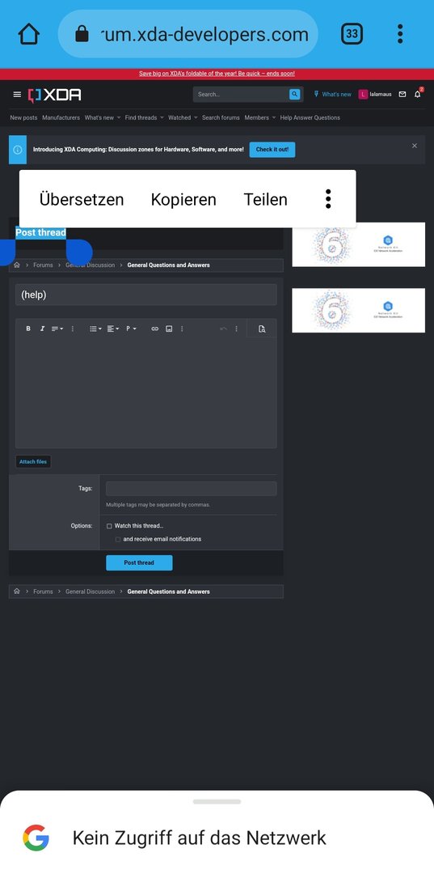Screen dimensions: 434x874
Task: Click the editor preview icon
Action: pyautogui.click(x=262, y=329)
